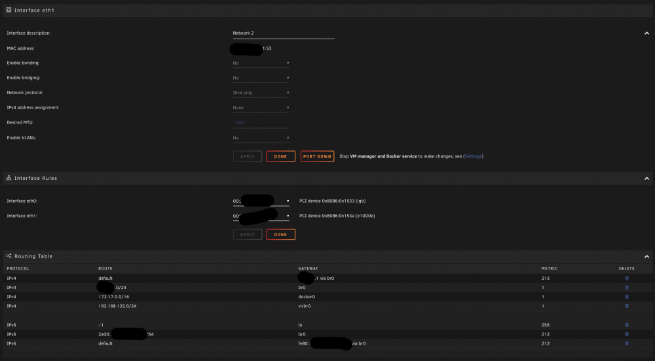Delete the IPv6 2a00 /64 route
655x361 pixels.
[x=627, y=334]
